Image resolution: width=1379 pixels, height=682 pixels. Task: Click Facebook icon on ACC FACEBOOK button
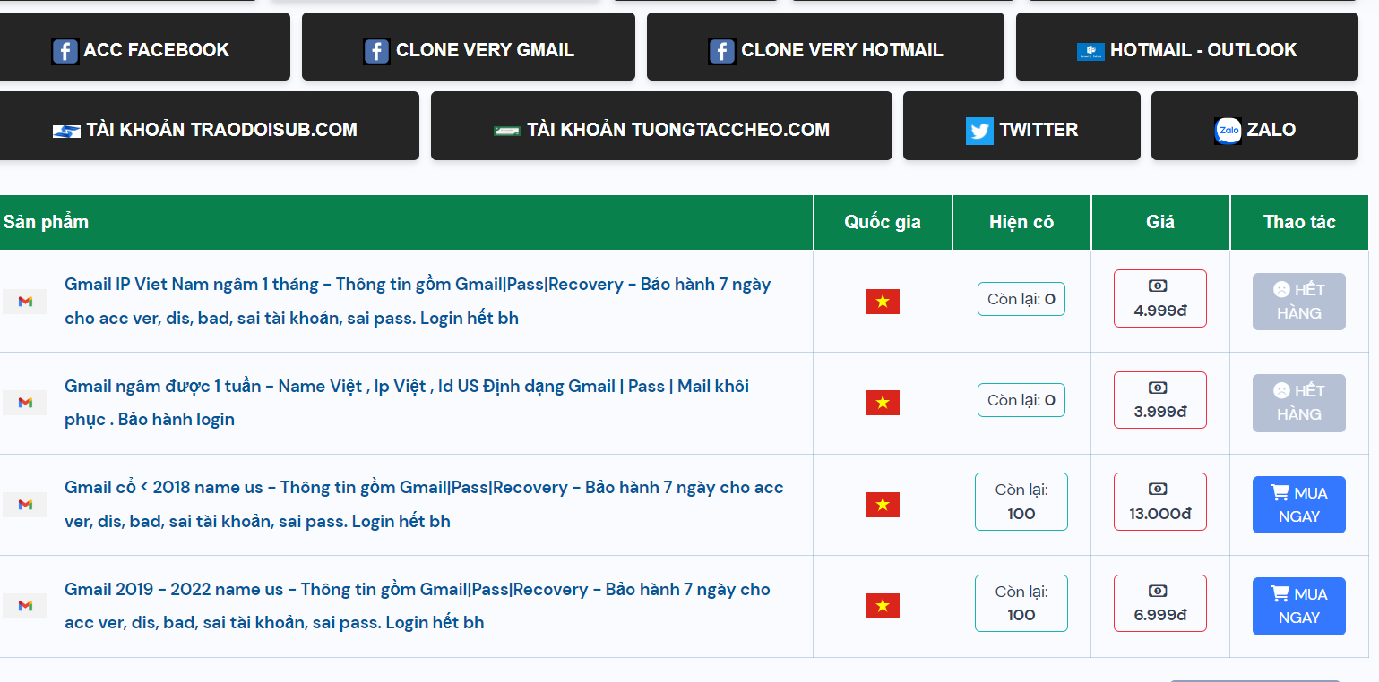[65, 51]
